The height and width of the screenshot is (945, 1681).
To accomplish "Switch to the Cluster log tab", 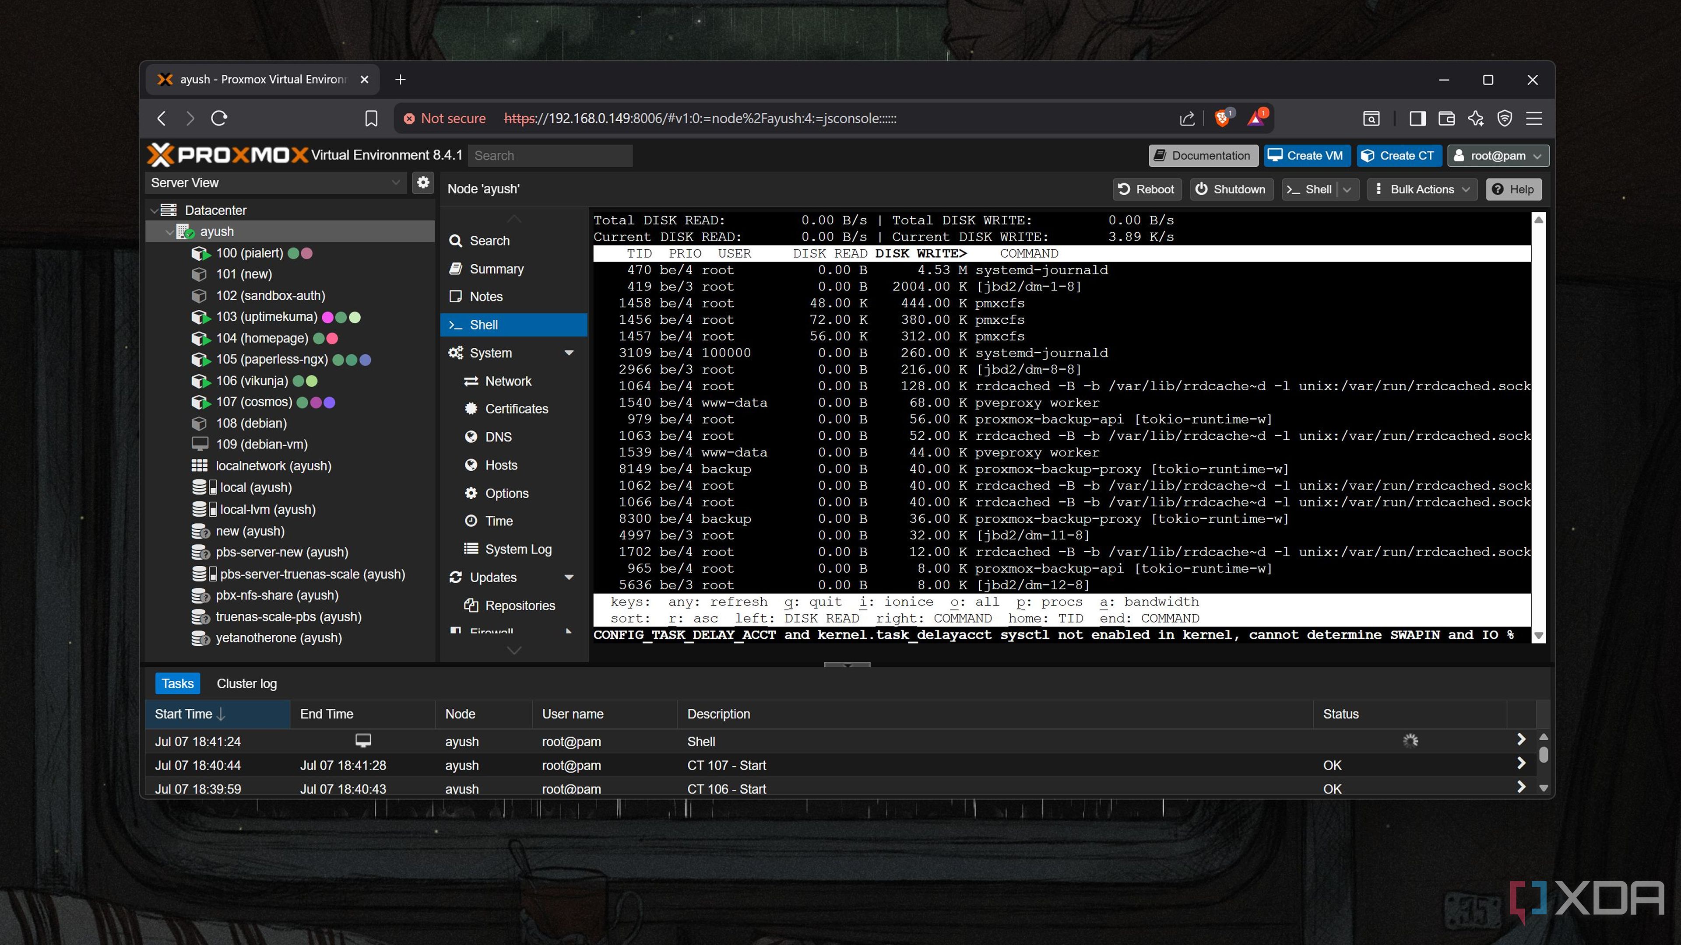I will tap(246, 683).
